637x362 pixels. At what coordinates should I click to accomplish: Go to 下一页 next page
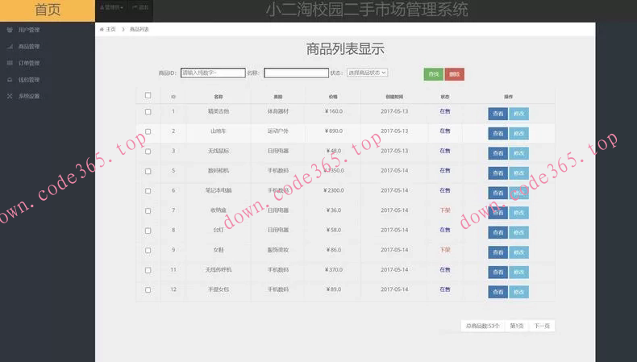point(542,326)
